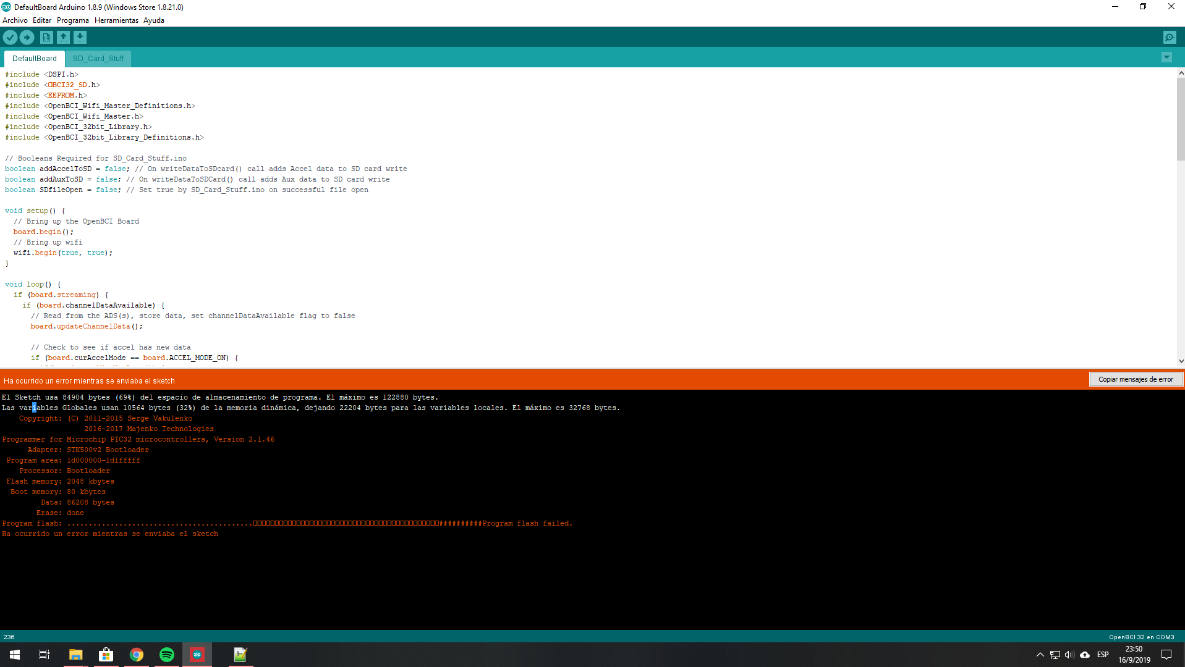Open the Ayuda menu
Screen dimensions: 1185x667
pos(154,20)
